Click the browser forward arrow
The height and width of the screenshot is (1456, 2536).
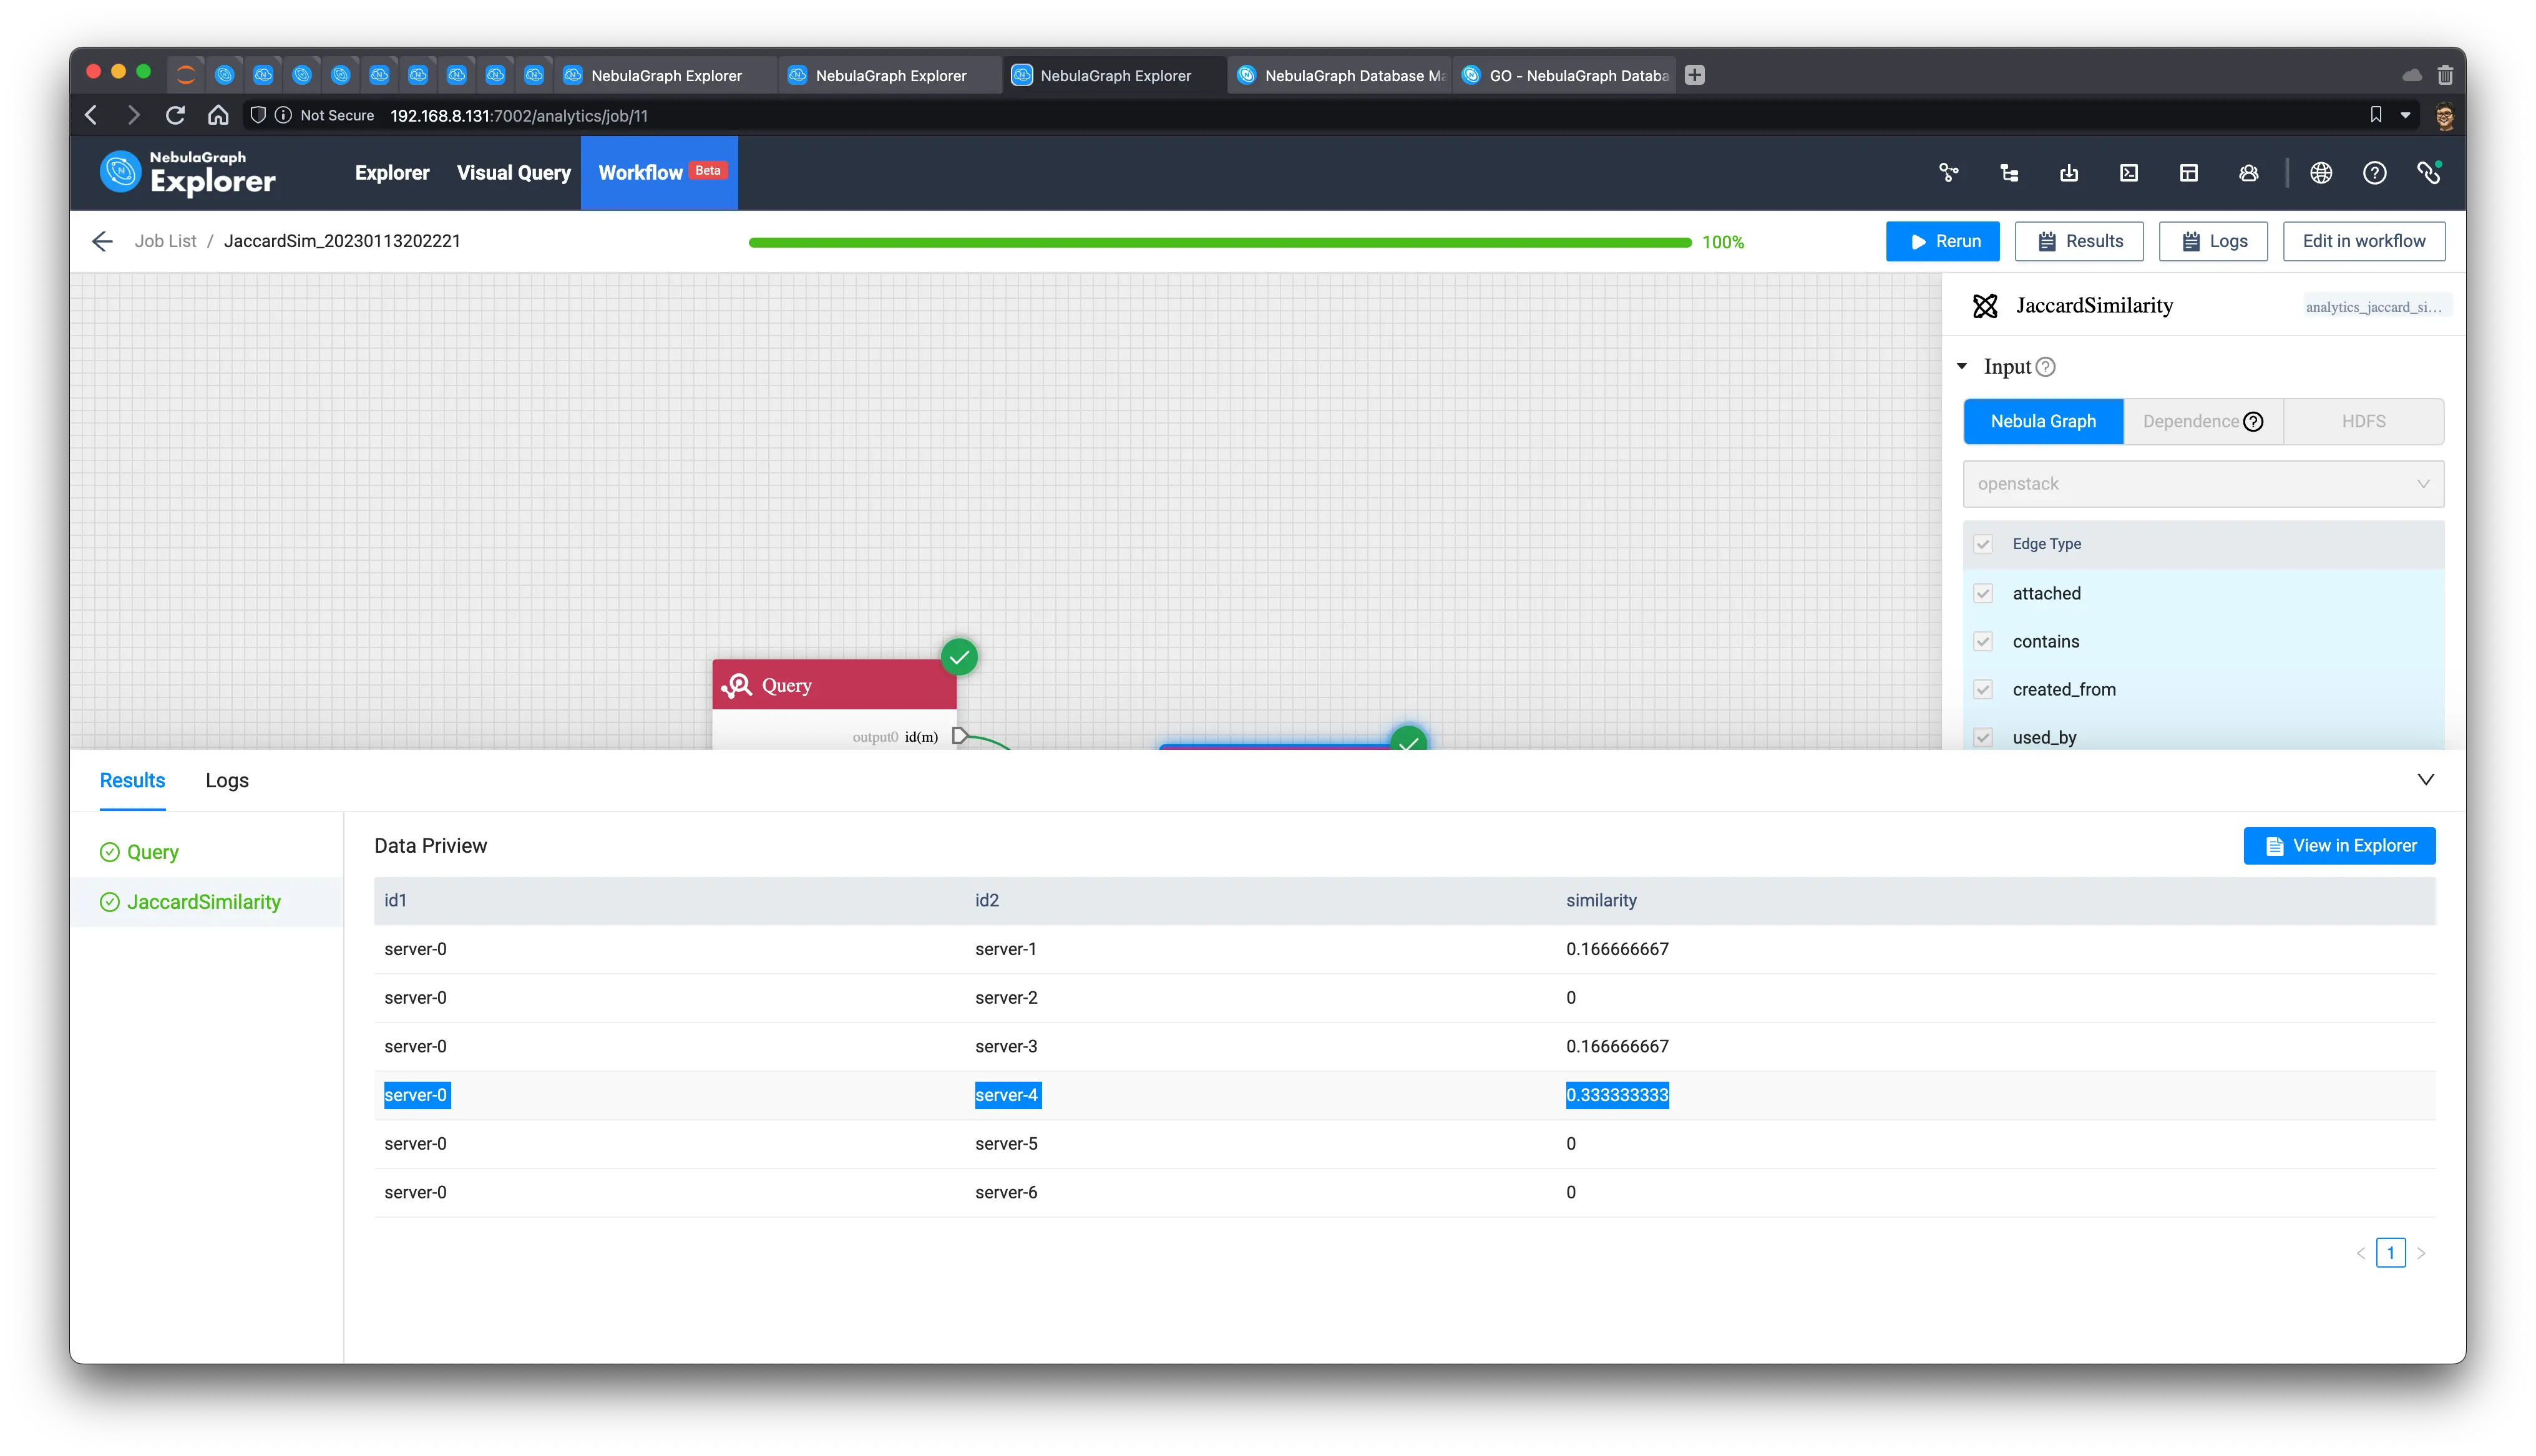[x=133, y=116]
